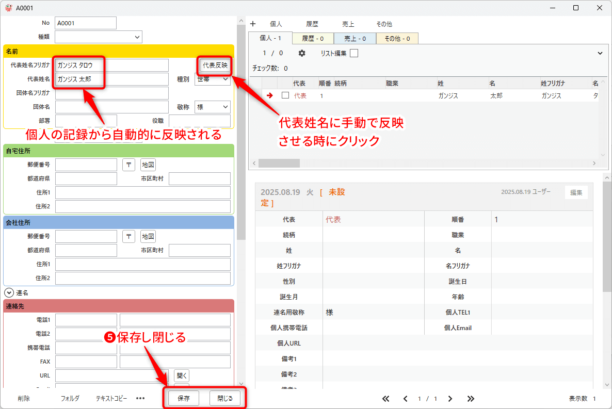Open the gear settings icon beside リスト編集

click(302, 53)
